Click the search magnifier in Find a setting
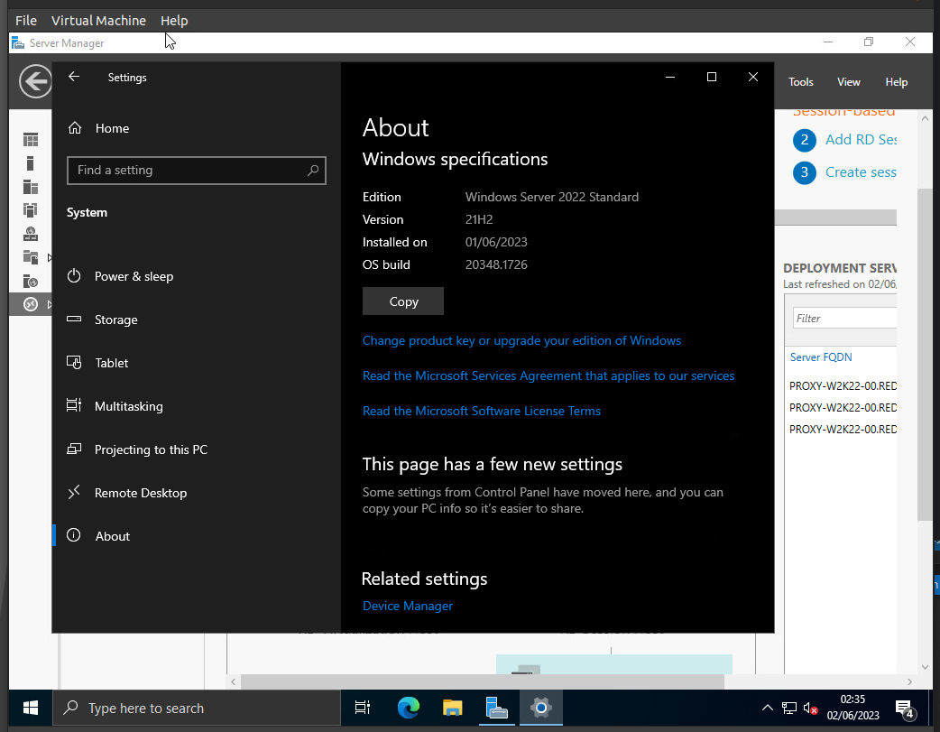 pos(313,171)
